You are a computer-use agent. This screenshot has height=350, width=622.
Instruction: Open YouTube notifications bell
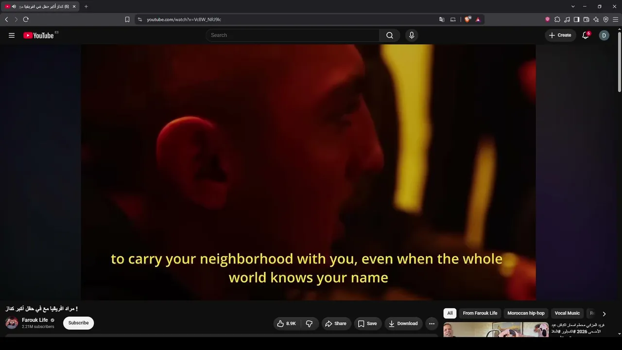click(x=586, y=35)
